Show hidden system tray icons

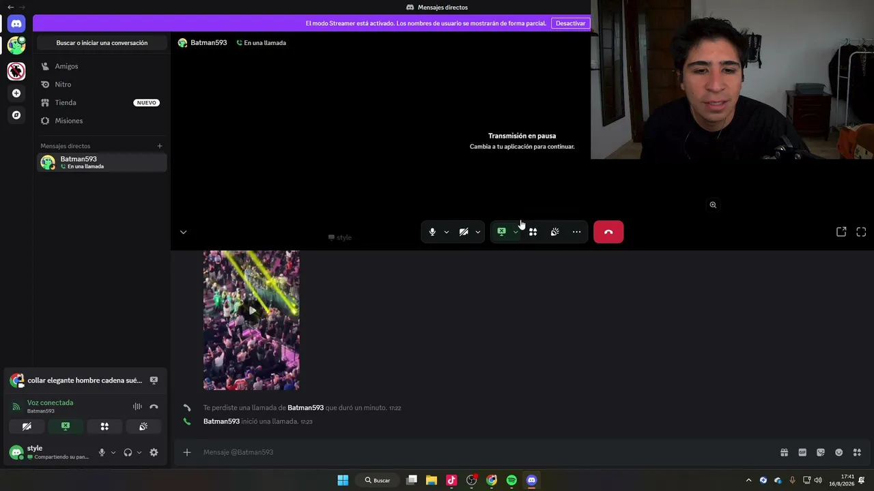click(748, 480)
